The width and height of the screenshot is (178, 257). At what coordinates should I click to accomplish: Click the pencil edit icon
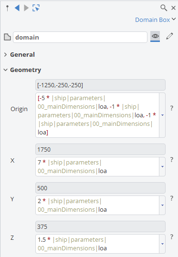169,36
